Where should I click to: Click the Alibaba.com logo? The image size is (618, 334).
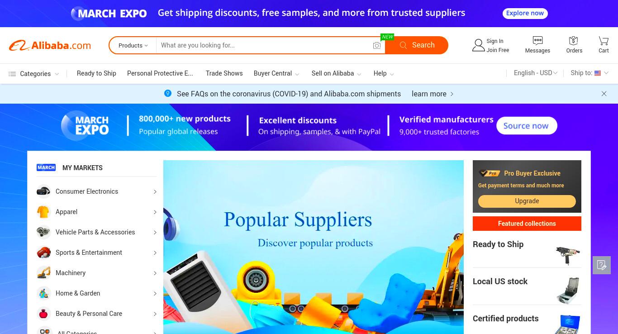pyautogui.click(x=50, y=45)
